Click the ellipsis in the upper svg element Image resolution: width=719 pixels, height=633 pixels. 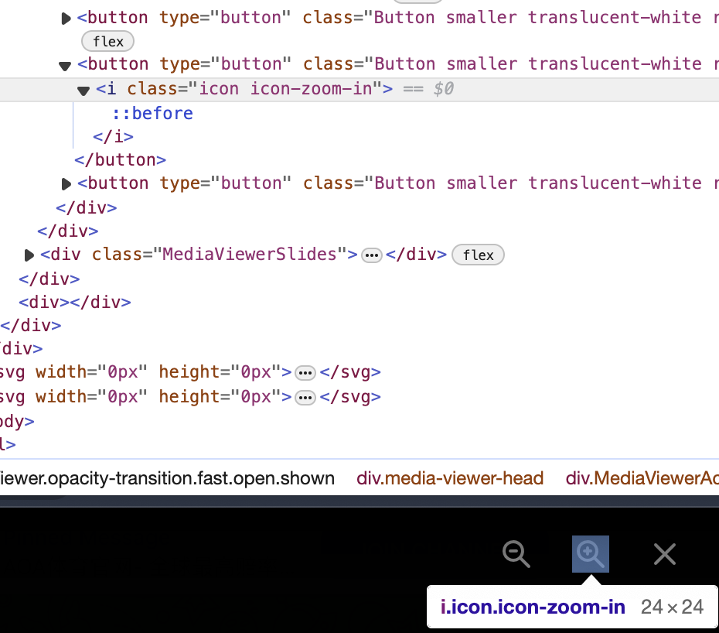pyautogui.click(x=305, y=372)
